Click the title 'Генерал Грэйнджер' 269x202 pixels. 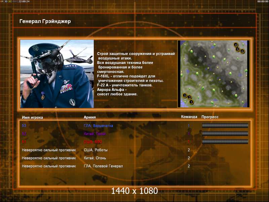click(x=45, y=21)
